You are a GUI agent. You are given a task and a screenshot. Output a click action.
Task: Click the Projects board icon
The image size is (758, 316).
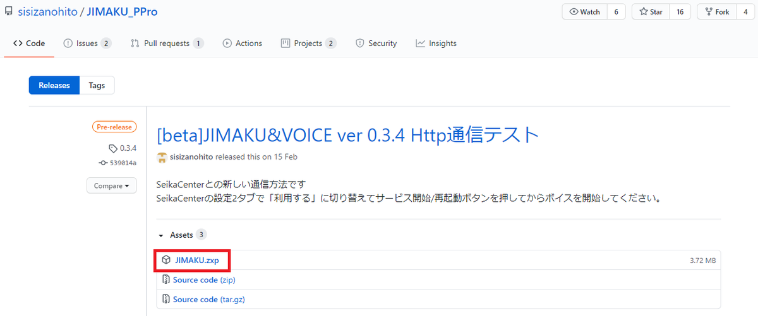coord(286,44)
